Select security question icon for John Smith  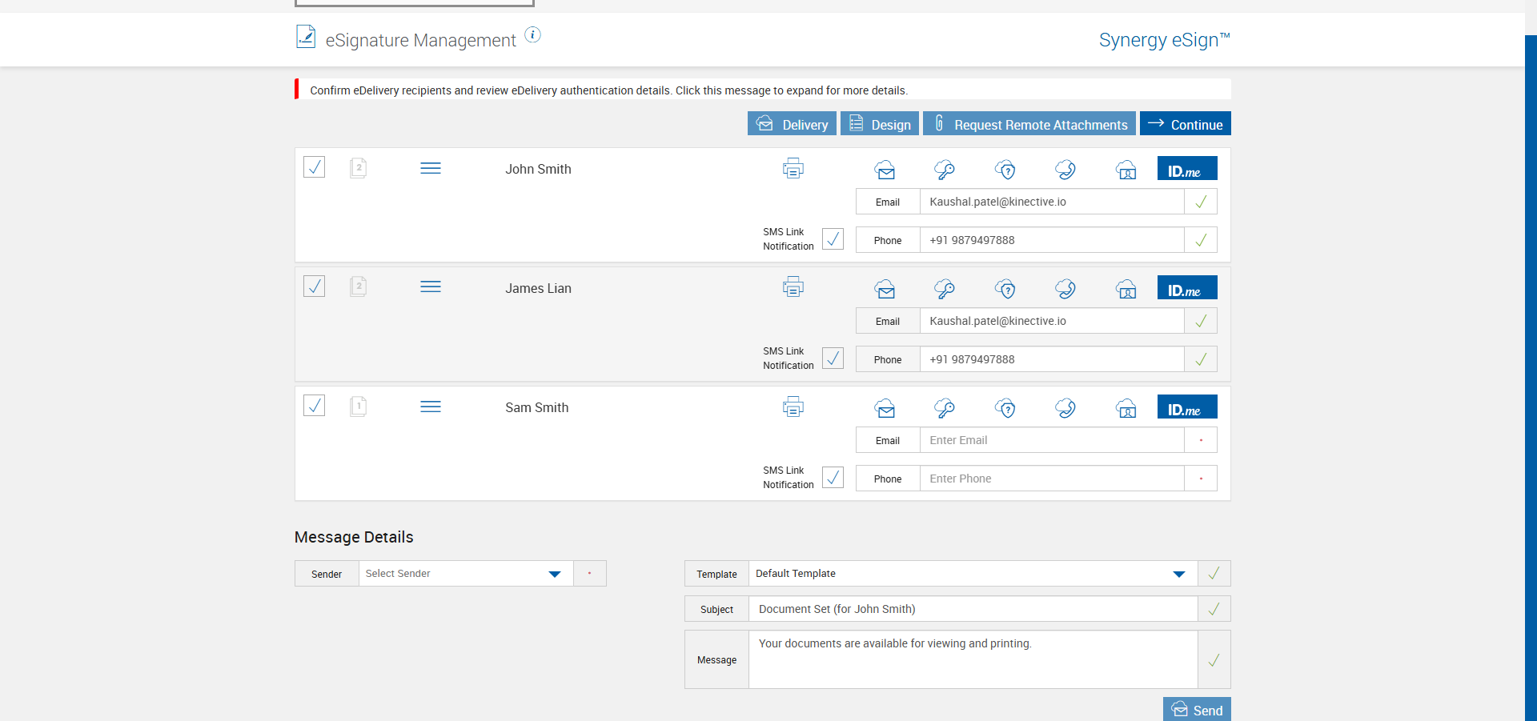coord(1005,170)
